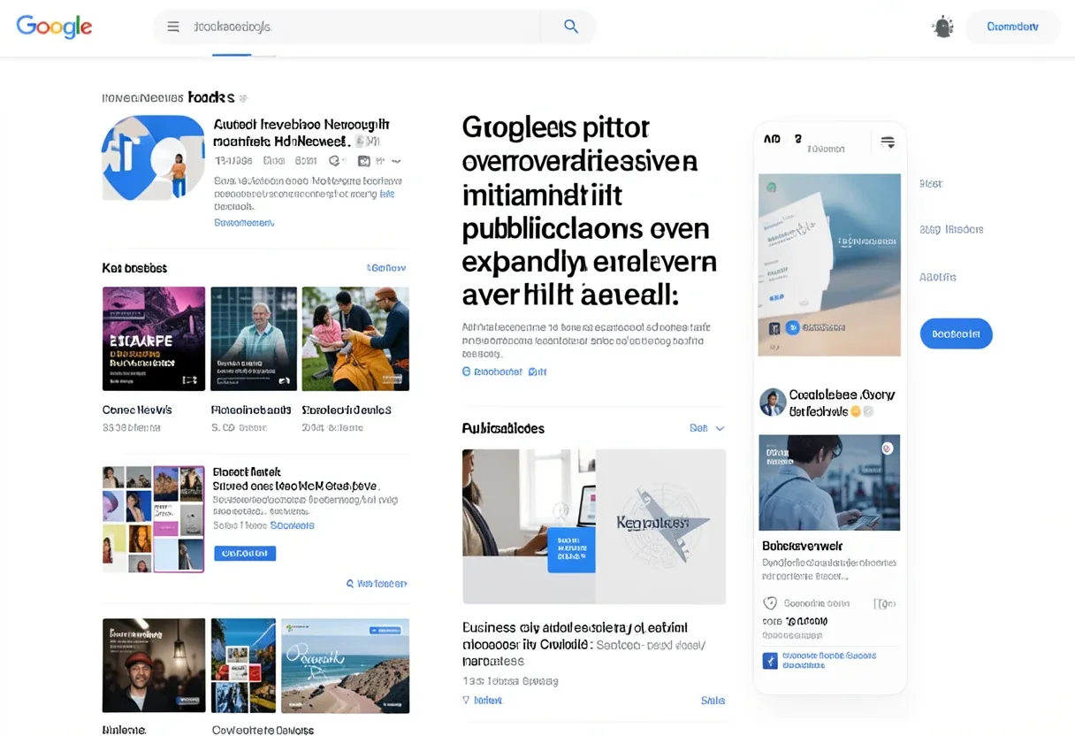Screen dimensions: 1075x736
Task: Expand the chevron in the feature meta row
Action: pos(396,162)
